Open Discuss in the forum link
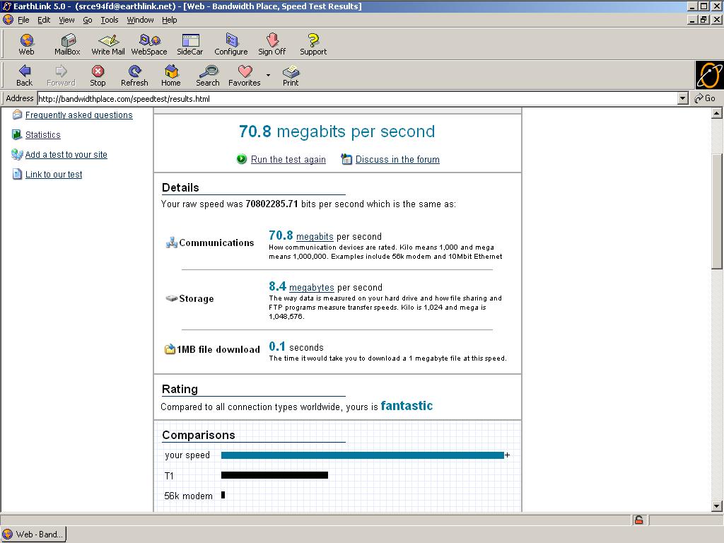724x543 pixels. tap(397, 160)
